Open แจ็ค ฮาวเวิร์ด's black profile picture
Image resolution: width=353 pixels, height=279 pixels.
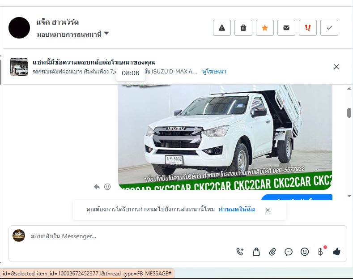[x=19, y=28]
